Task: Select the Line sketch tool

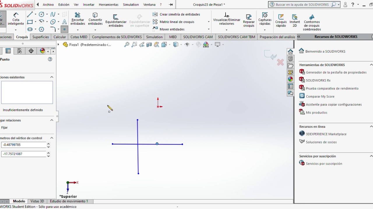Action: tap(30, 15)
